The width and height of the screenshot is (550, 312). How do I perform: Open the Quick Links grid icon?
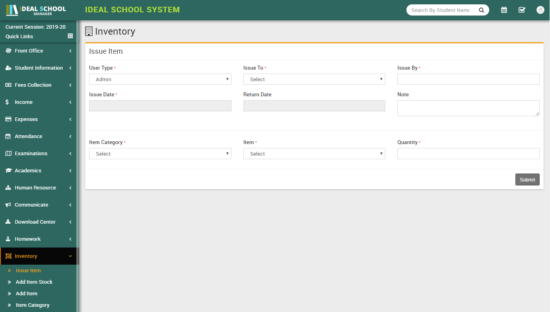[x=70, y=36]
